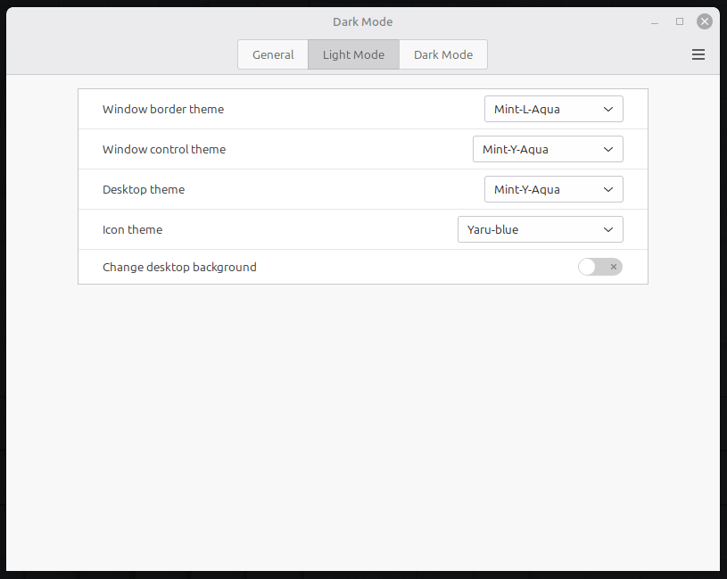Click the Icon theme label
Screen dimensions: 727x579
point(133,230)
